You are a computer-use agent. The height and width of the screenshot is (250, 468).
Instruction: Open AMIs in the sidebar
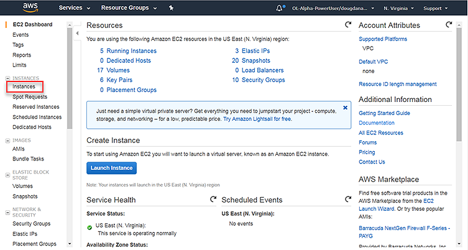click(19, 149)
